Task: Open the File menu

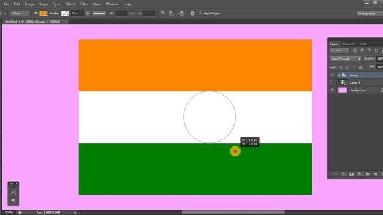Action: 6,4
